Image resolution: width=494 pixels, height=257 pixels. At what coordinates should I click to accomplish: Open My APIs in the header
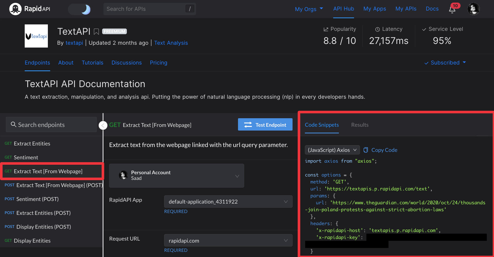(406, 9)
